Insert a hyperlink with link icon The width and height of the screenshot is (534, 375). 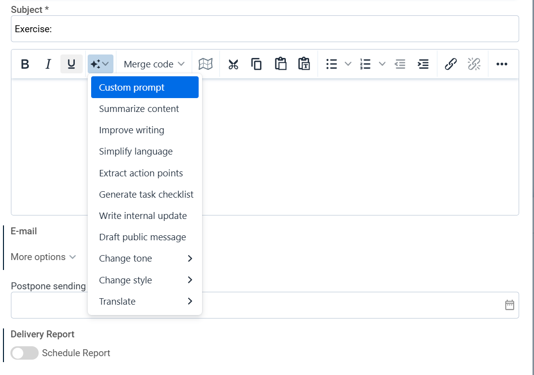tap(450, 64)
